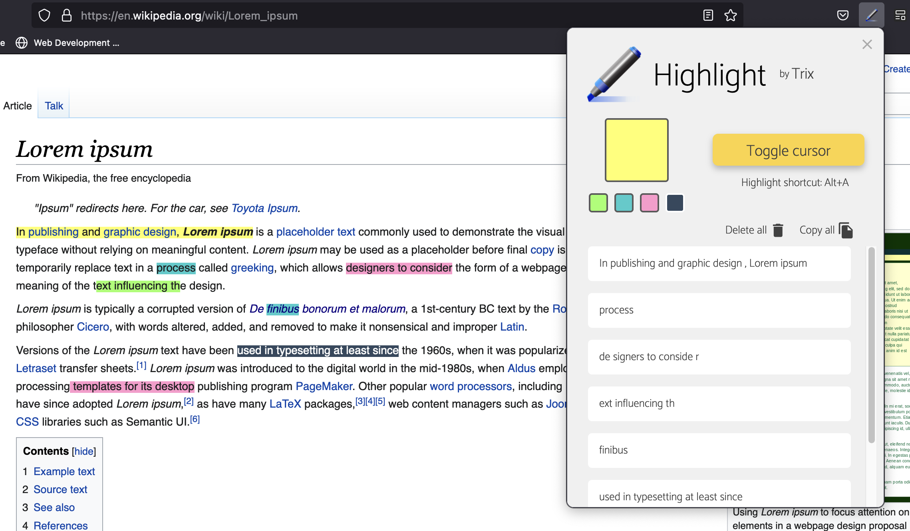Bookmark page with star icon
Viewport: 910px width, 531px height.
[x=730, y=16]
